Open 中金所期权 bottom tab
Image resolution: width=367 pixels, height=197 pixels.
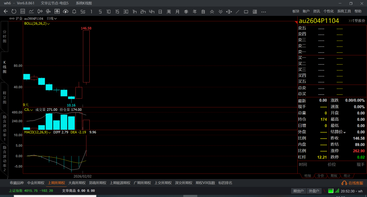pyautogui.click(x=36, y=183)
